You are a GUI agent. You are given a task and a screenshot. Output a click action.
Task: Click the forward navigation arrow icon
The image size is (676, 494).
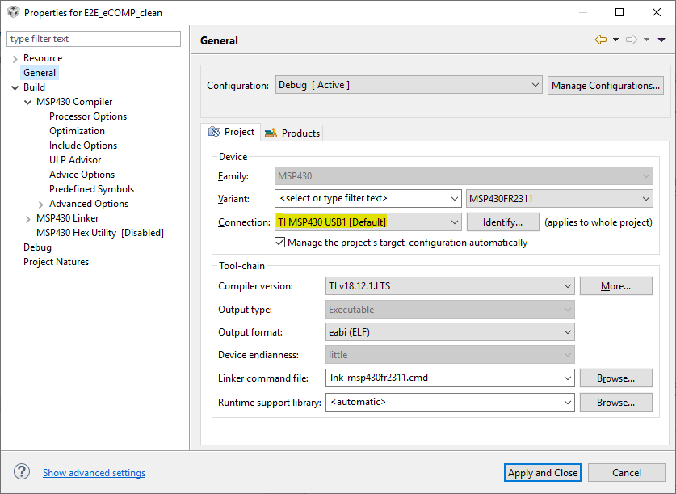pos(632,40)
